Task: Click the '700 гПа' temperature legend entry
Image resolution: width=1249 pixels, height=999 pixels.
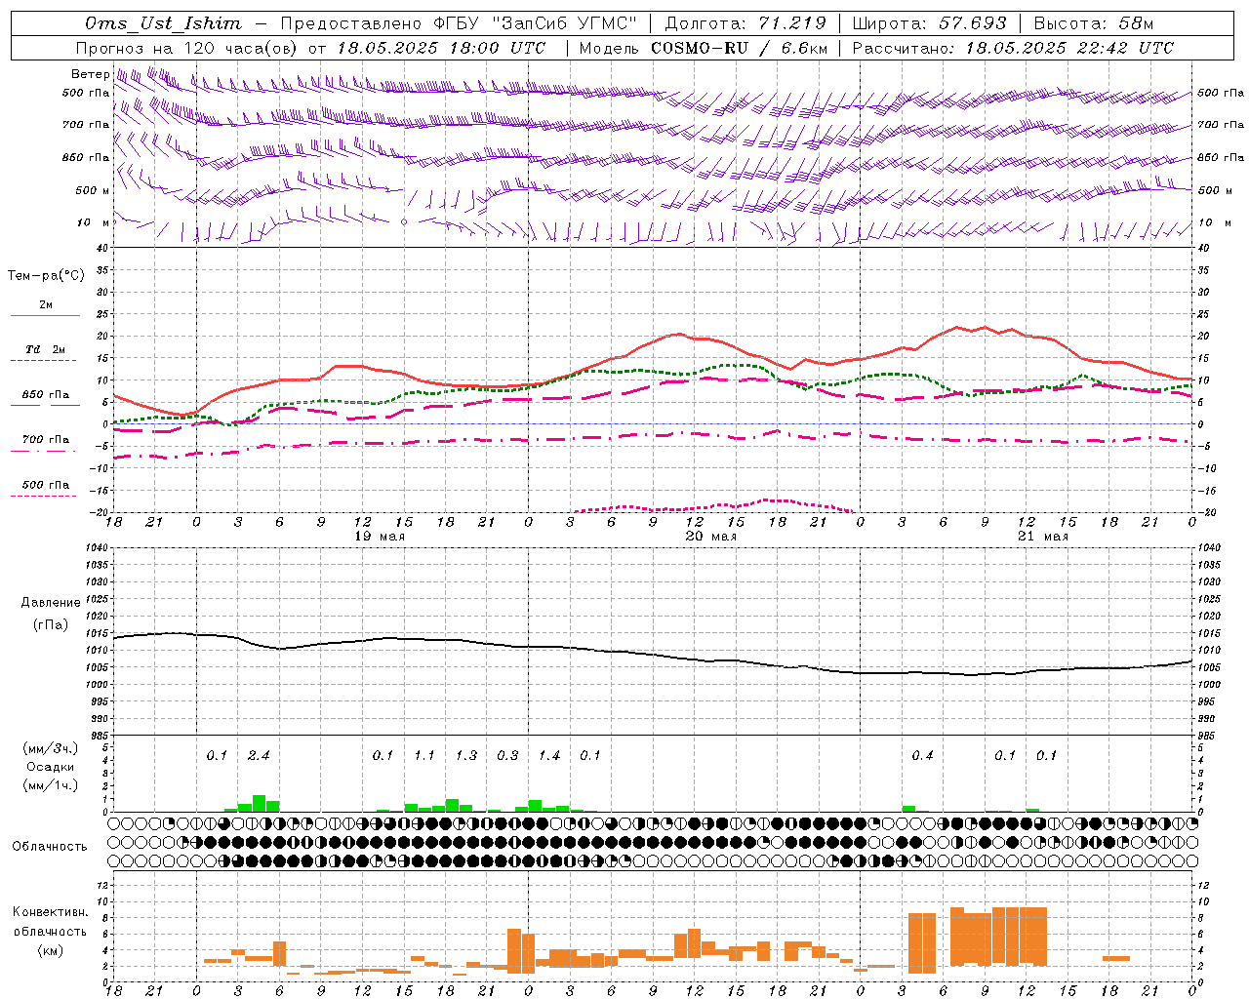Action: [x=45, y=440]
